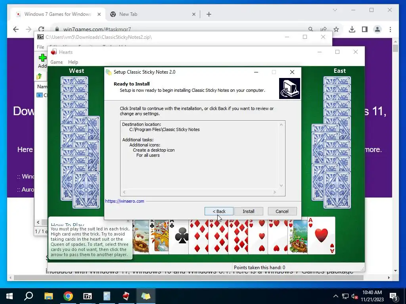406x304 pixels.
Task: Toggle Chrome side panel icon
Action: click(365, 29)
